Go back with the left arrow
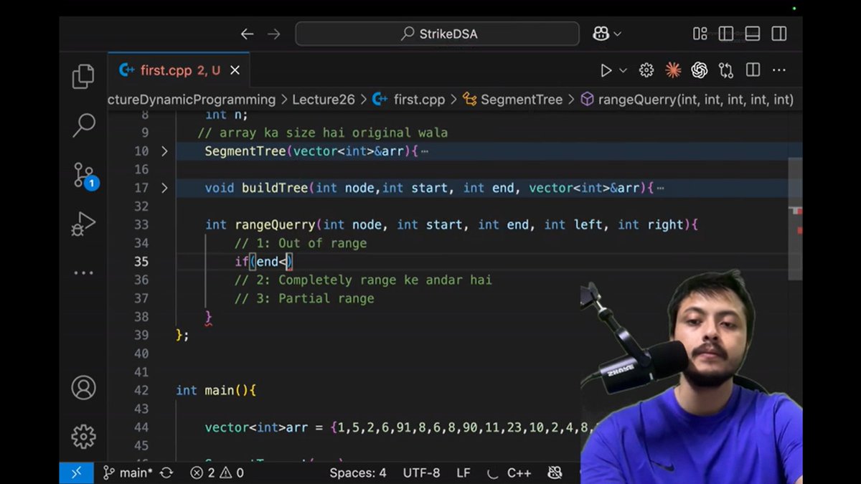The image size is (861, 484). [x=247, y=34]
